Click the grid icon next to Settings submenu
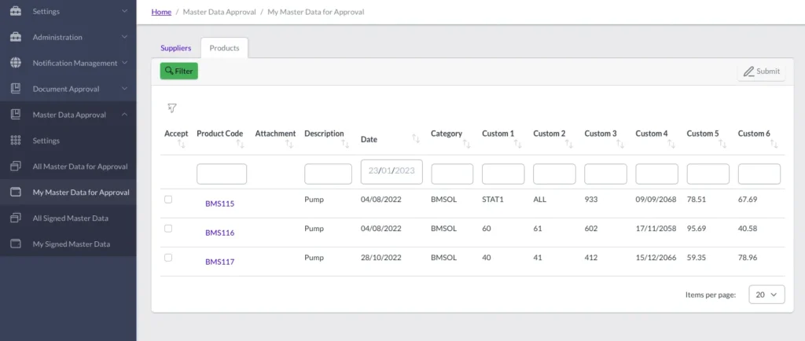The image size is (805, 341). [x=15, y=141]
